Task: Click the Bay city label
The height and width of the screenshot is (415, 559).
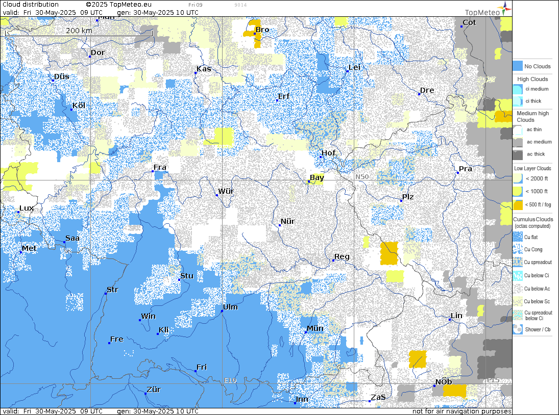Action: pyautogui.click(x=317, y=177)
